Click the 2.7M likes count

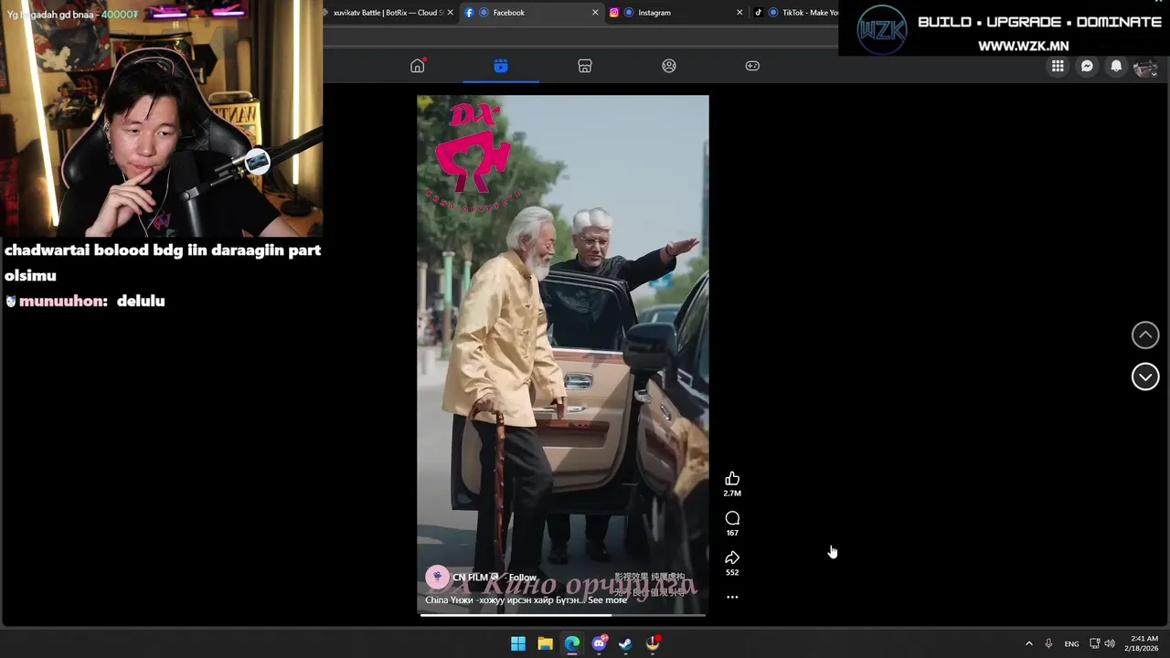coord(732,493)
